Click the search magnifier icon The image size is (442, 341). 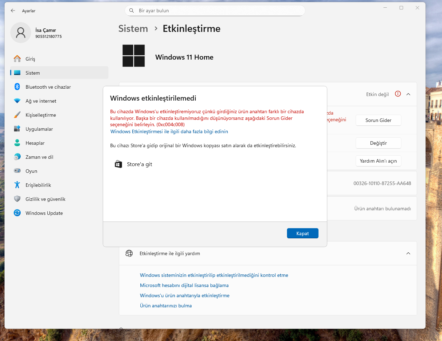pos(132,11)
